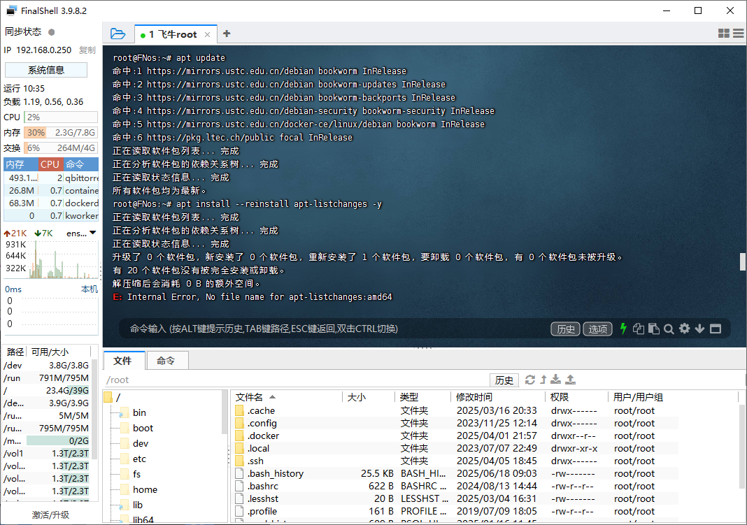Click the qbittorrent process row
This screenshot has width=747, height=525.
(51, 178)
